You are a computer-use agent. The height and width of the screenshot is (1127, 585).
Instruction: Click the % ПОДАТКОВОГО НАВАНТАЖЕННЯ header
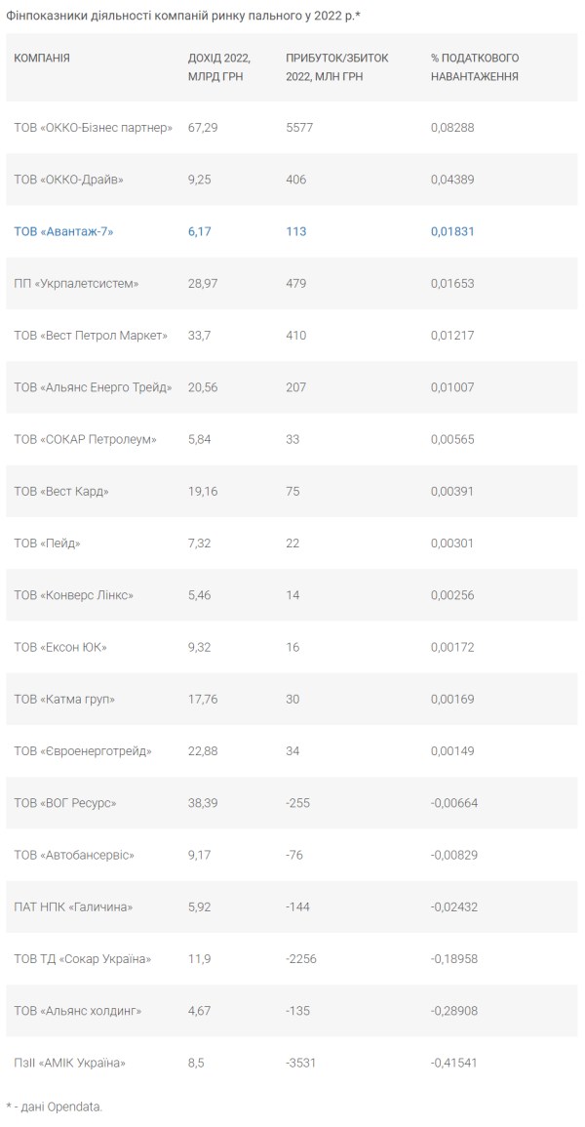tap(475, 66)
